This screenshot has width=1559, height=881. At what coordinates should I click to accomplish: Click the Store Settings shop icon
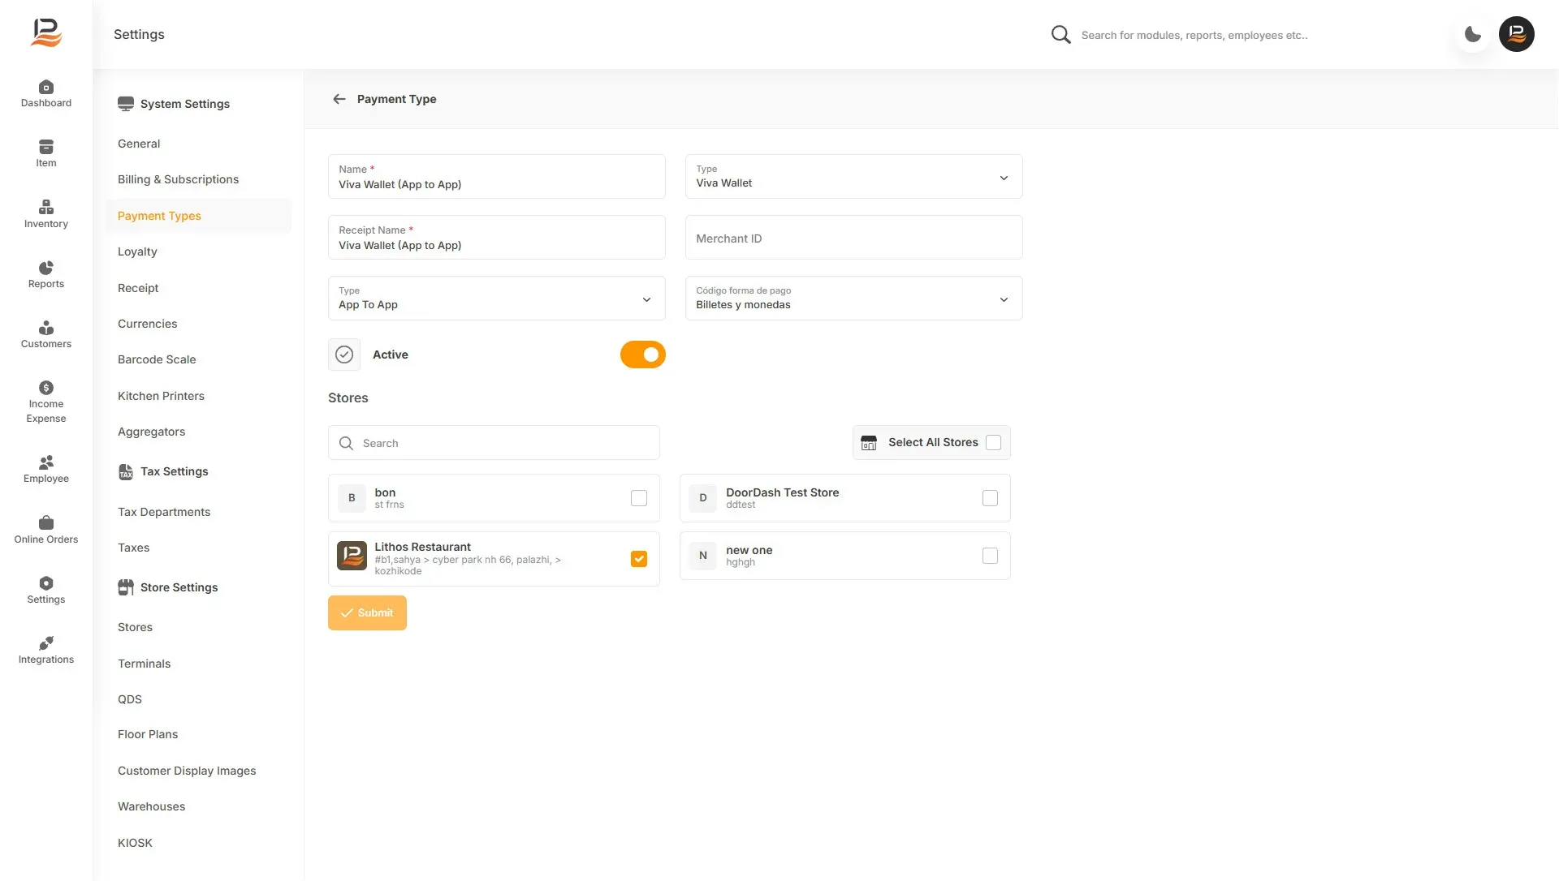pyautogui.click(x=126, y=587)
